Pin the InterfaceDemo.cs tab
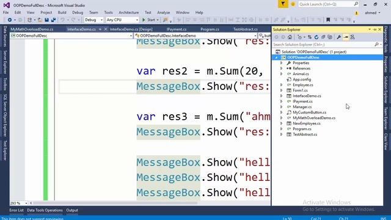 [100, 29]
